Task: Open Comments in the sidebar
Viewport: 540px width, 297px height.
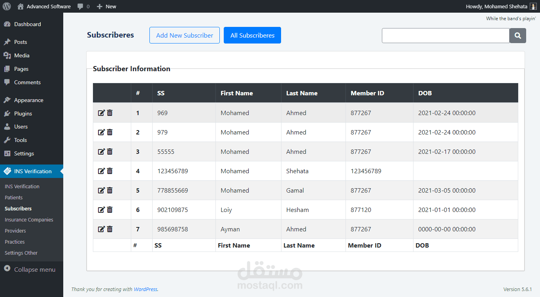Action: click(32, 82)
